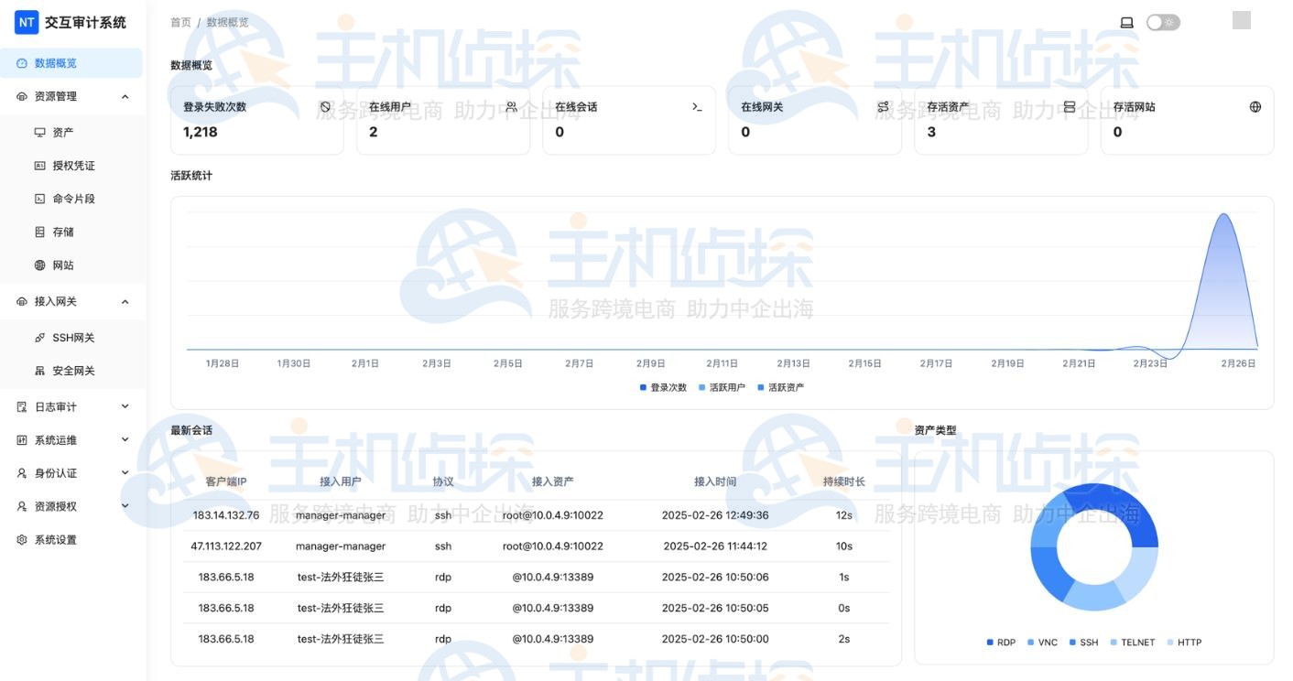This screenshot has height=681, width=1293.
Task: Click the 安全网关 icon in sidebar
Action: pyautogui.click(x=39, y=371)
